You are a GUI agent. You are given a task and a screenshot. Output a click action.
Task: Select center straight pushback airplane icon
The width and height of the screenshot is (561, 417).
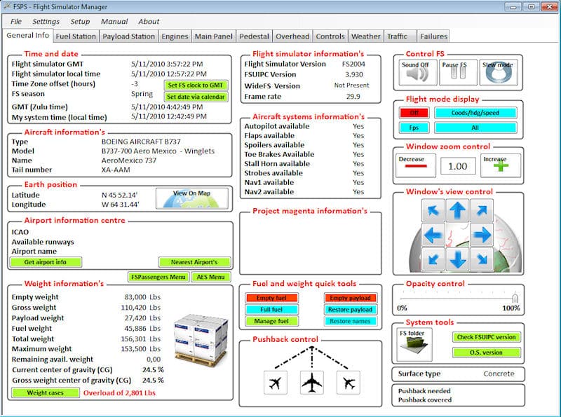(311, 383)
